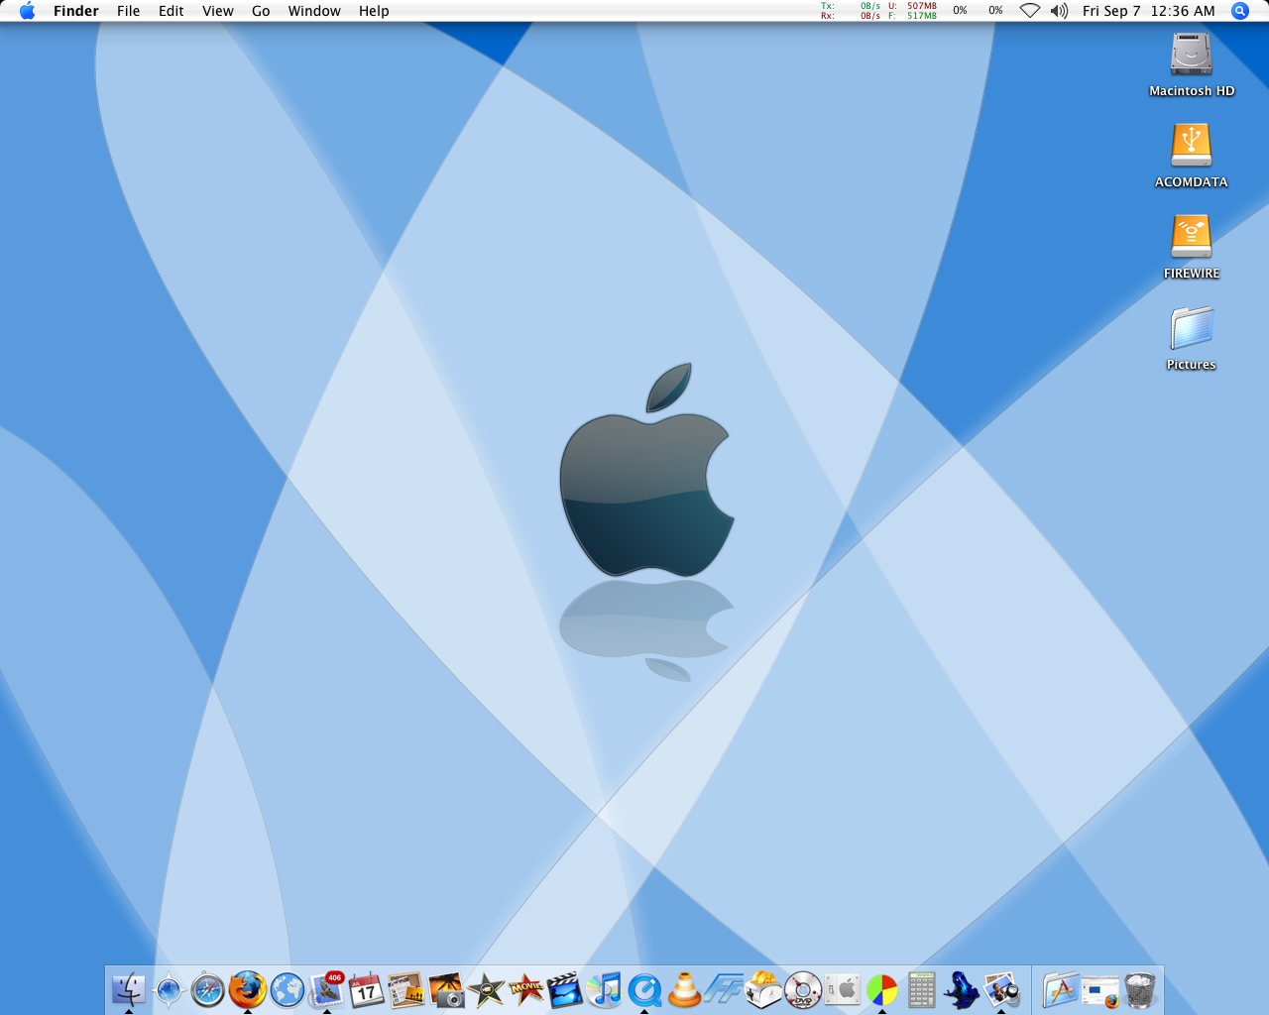The height and width of the screenshot is (1015, 1269).
Task: Open Firefox in the Dock
Action: (248, 989)
